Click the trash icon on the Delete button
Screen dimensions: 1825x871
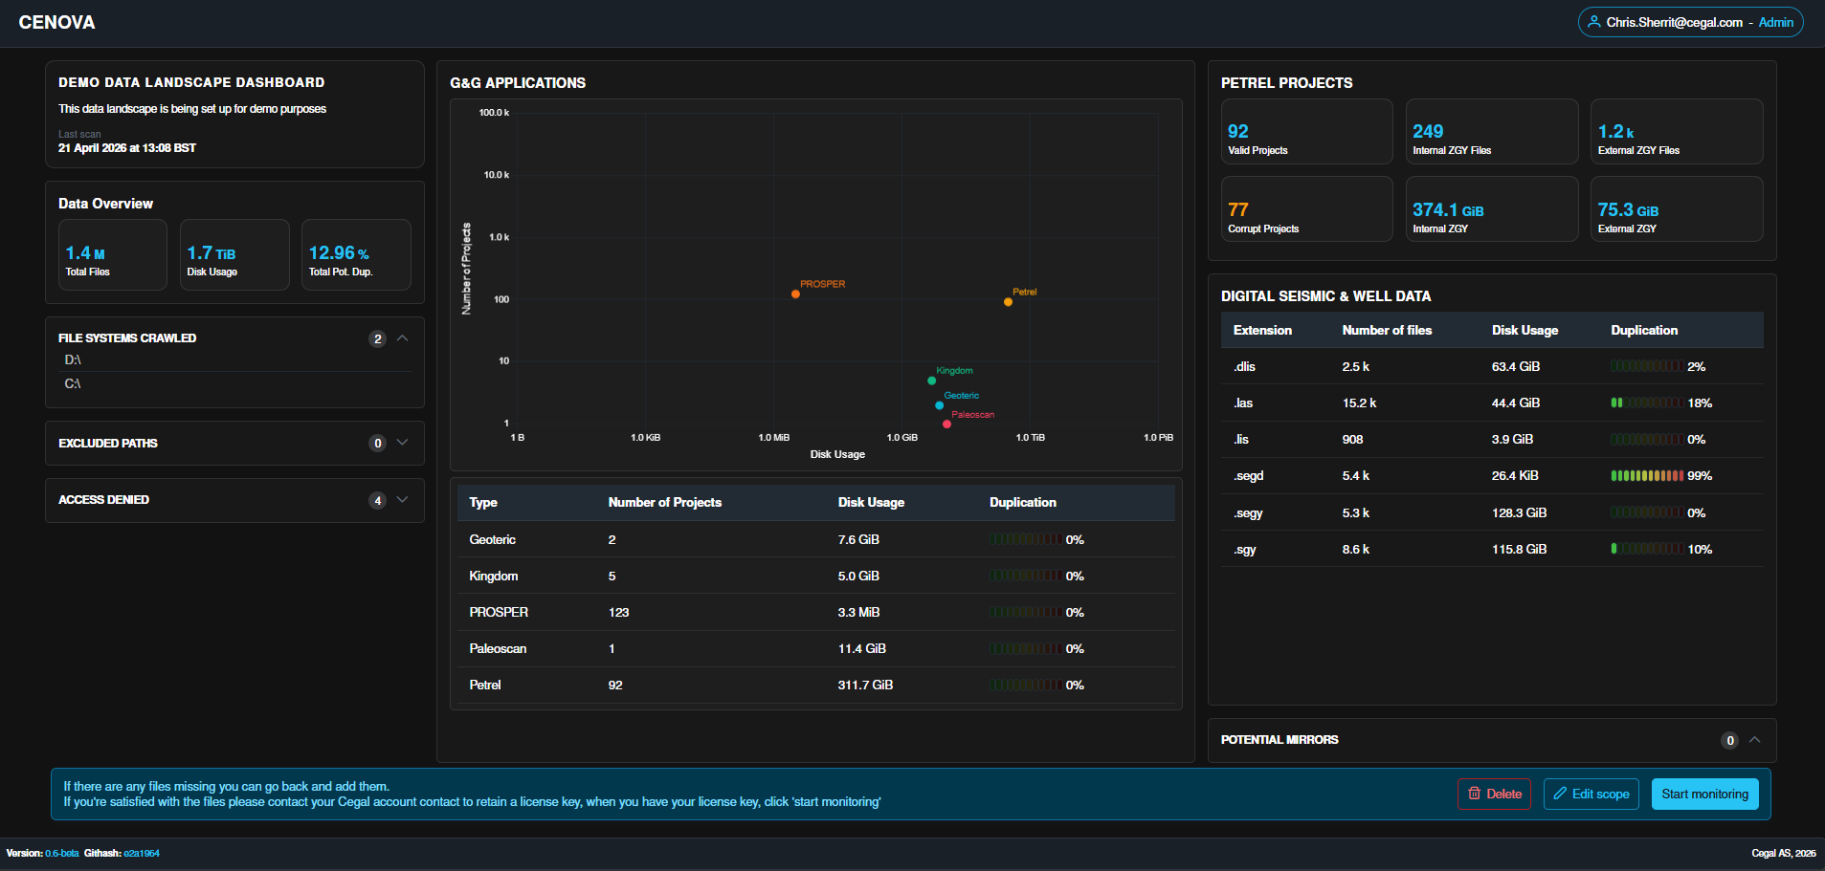[1475, 794]
